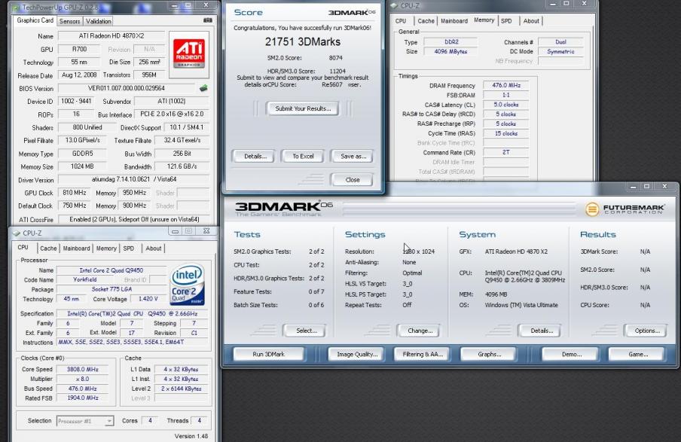
Task: Switch to the Sensors tab in GPU-Z
Action: (x=69, y=21)
